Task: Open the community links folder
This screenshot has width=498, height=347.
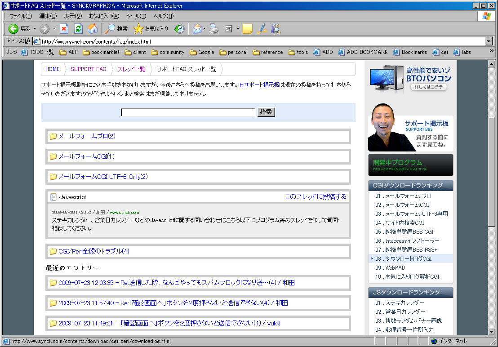Action: click(x=168, y=52)
